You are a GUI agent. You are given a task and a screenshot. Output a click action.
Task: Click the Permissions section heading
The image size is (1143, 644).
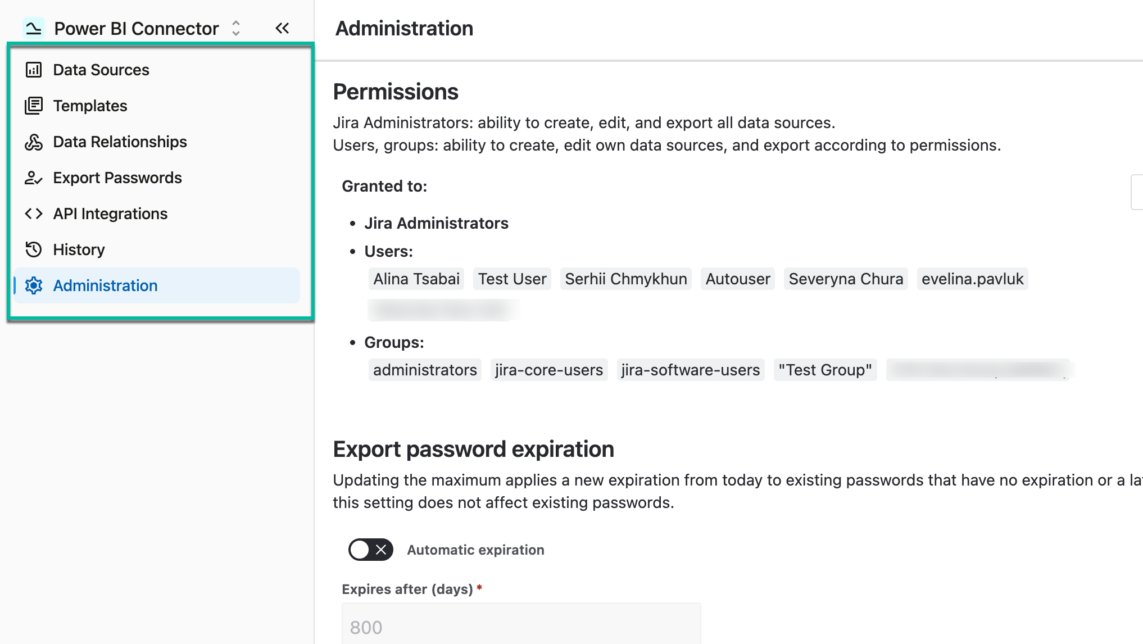396,92
